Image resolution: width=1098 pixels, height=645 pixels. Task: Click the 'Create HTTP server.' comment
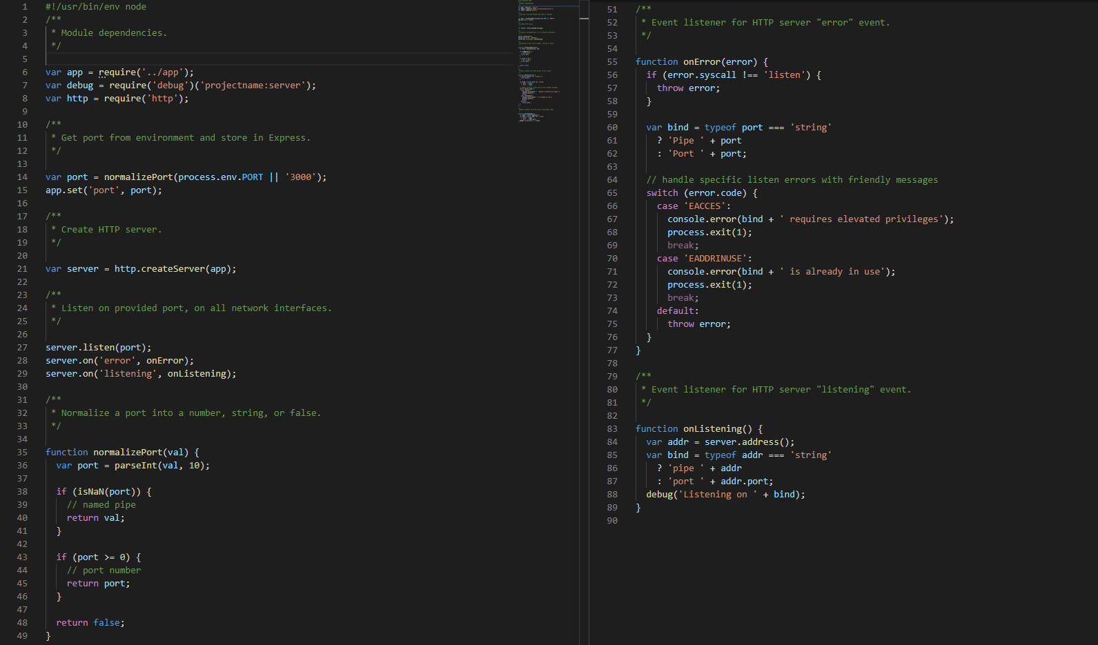(x=111, y=229)
